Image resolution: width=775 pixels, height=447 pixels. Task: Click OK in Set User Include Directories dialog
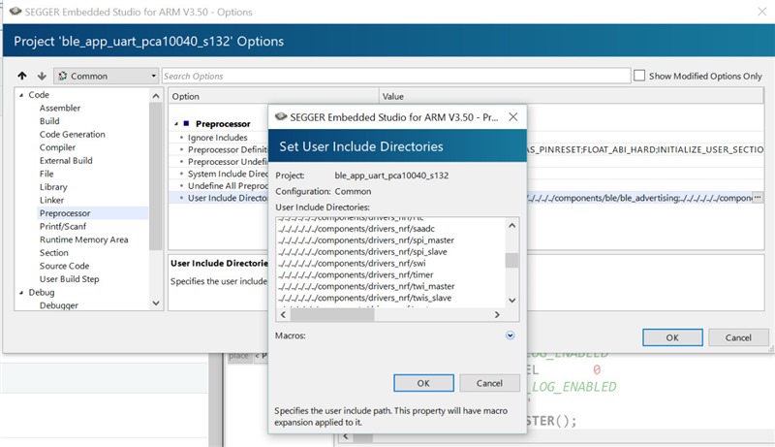pos(423,383)
